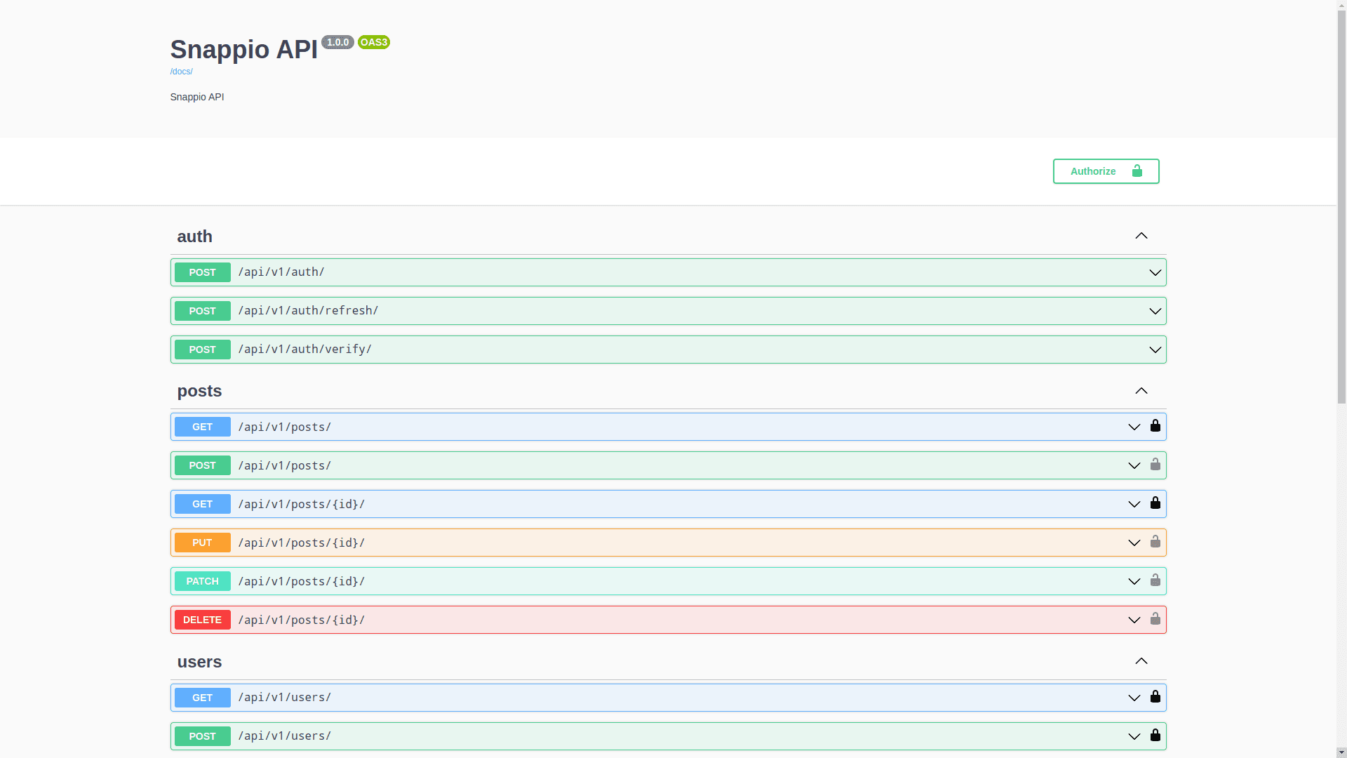Collapse the posts section
The image size is (1347, 758).
[1141, 391]
